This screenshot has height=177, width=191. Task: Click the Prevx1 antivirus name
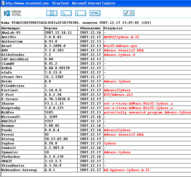click(x=8, y=135)
